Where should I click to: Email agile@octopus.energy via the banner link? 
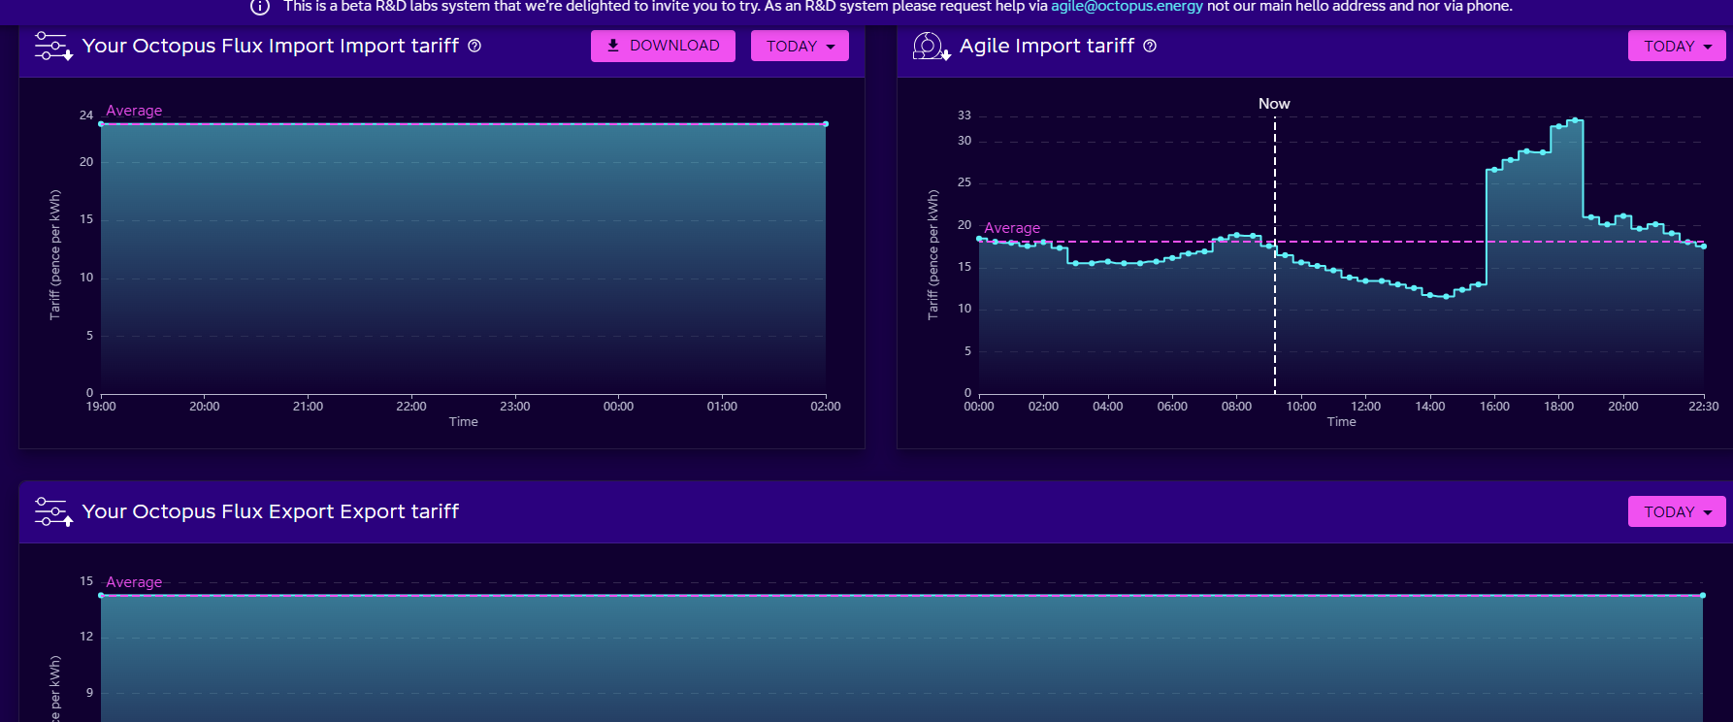click(x=1127, y=7)
